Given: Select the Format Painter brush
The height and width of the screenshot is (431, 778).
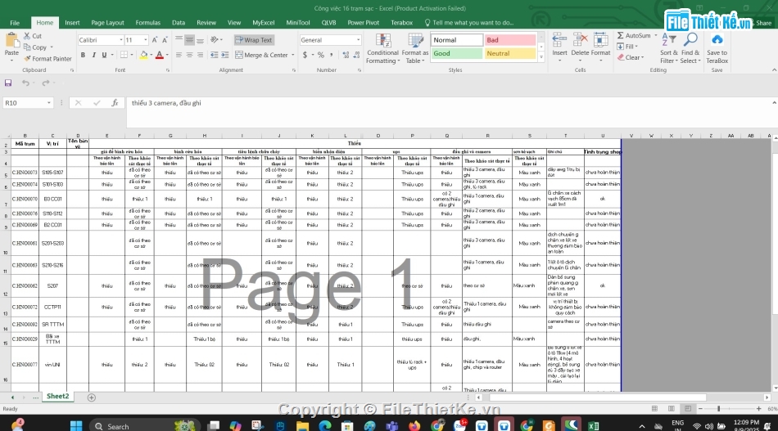Looking at the screenshot, I should (x=27, y=58).
